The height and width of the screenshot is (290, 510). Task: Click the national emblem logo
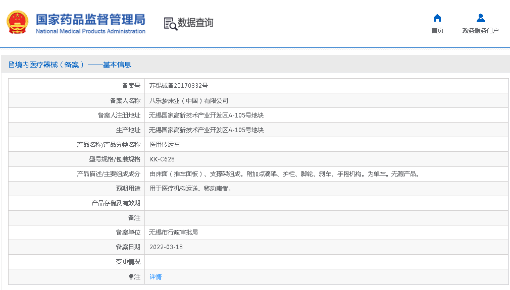click(17, 23)
